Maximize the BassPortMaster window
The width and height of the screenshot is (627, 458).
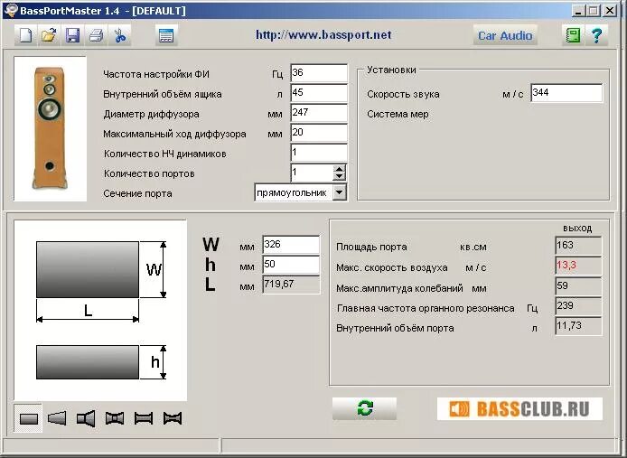coord(594,11)
